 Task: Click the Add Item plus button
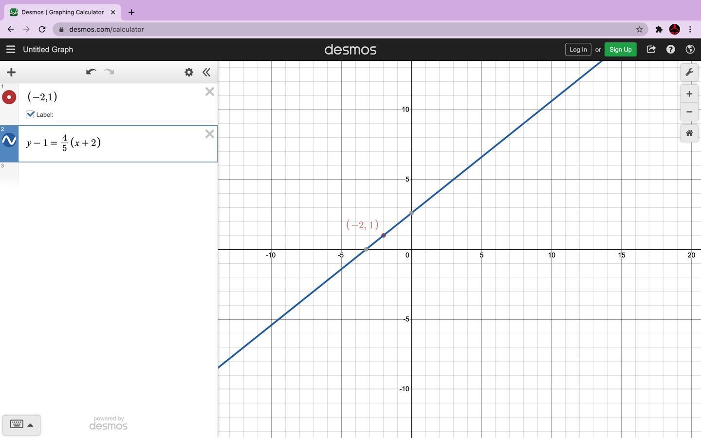tap(11, 73)
